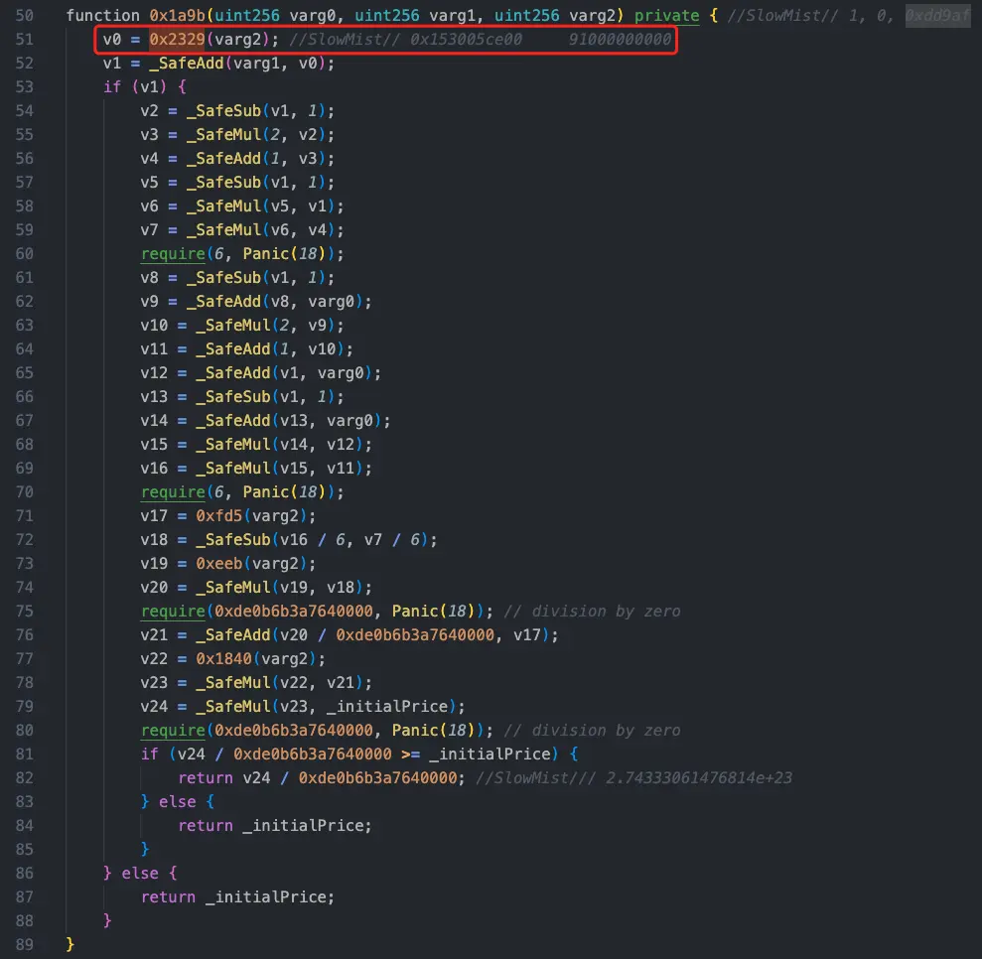
Task: Select the varg1 parameter in the function signature
Action: tap(452, 16)
